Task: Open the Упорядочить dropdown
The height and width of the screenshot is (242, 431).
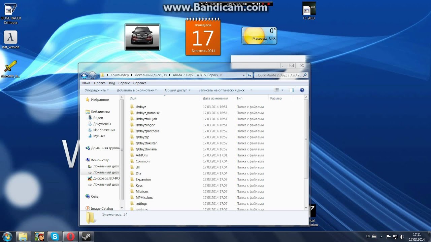Action: coord(97,90)
